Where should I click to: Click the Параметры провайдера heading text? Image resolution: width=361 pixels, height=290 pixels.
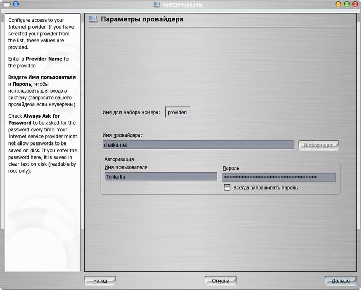(142, 20)
